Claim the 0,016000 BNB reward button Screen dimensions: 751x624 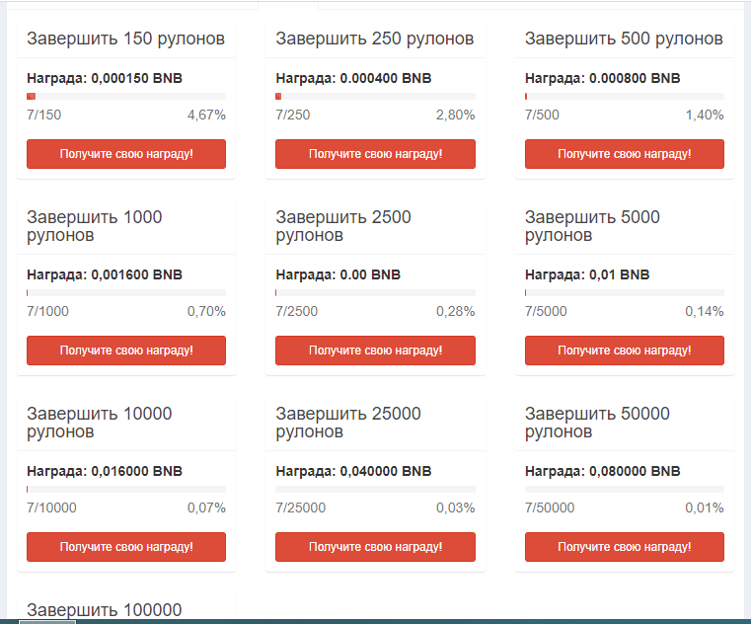(126, 547)
